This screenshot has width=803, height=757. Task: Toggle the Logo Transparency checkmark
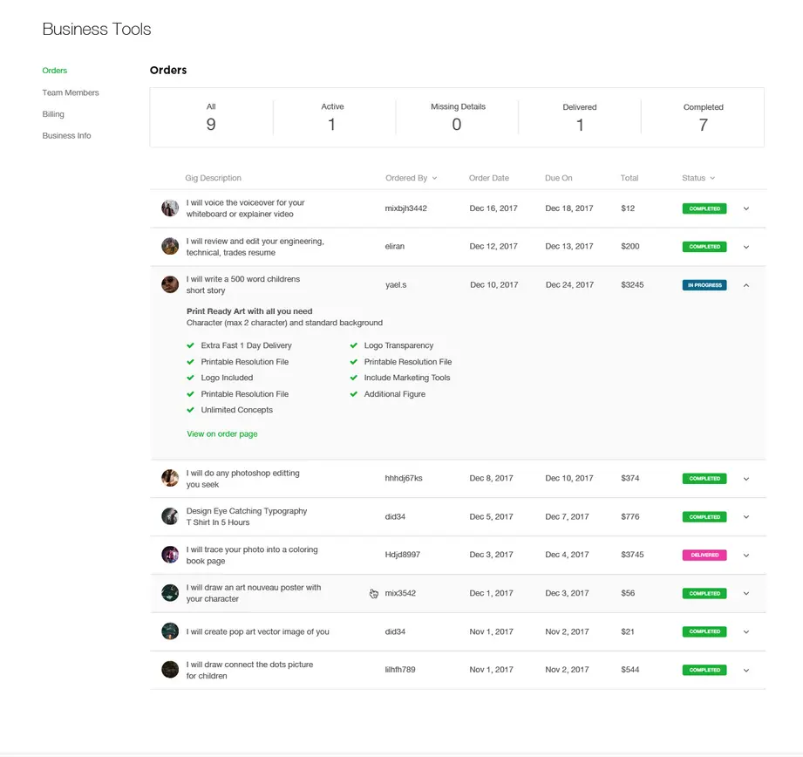[x=353, y=345]
